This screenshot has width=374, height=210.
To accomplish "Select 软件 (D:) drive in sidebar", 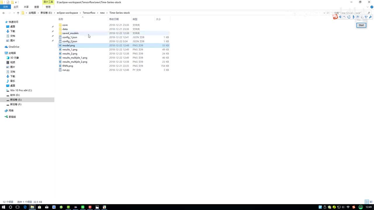I will tap(15, 95).
